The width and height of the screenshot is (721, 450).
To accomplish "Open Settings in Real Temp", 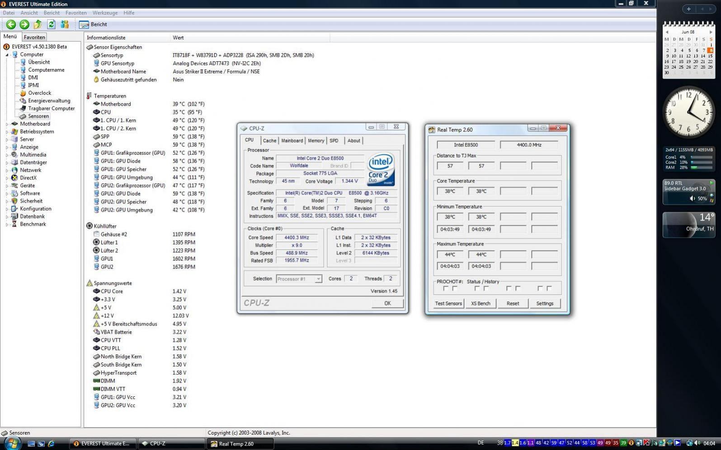I will (x=545, y=303).
